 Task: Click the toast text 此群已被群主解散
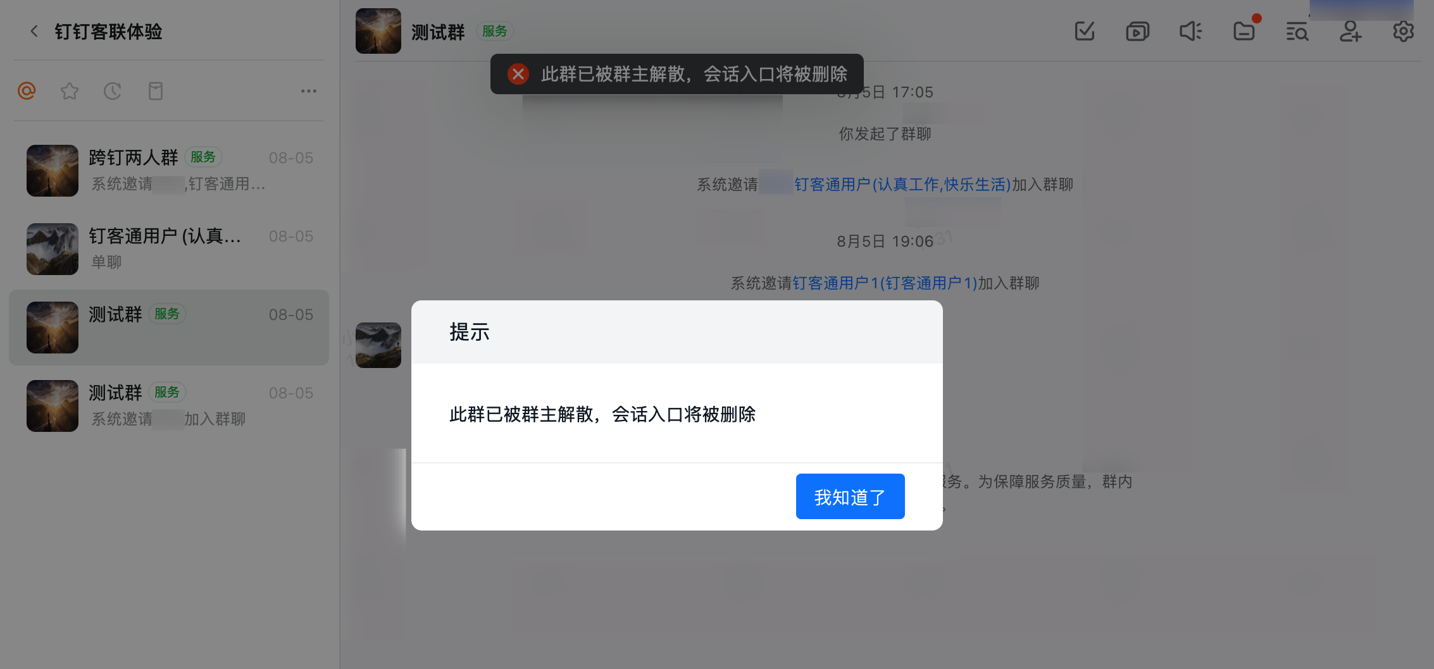pos(694,74)
